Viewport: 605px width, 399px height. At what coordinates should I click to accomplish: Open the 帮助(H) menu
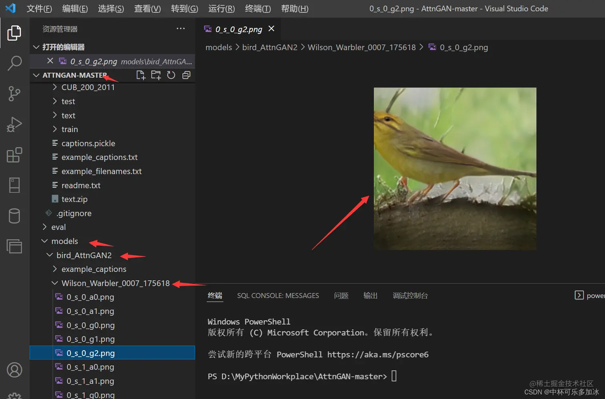(x=294, y=9)
